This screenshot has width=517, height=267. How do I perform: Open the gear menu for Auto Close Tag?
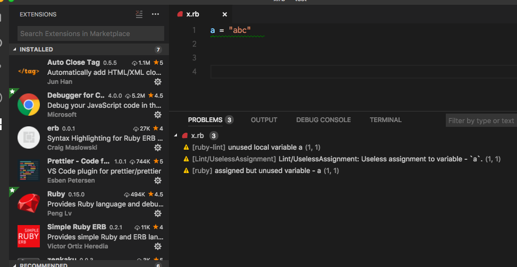pos(158,82)
